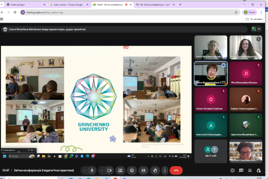
Task: Select Олена Петрівна's participant tile
Action: click(211, 99)
